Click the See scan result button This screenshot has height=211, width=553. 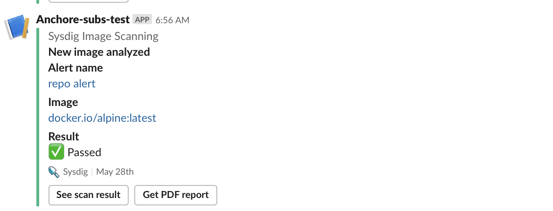pos(89,195)
